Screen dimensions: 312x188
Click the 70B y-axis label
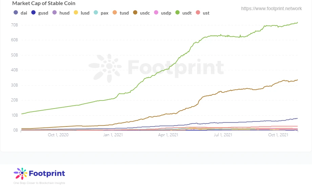15,25
